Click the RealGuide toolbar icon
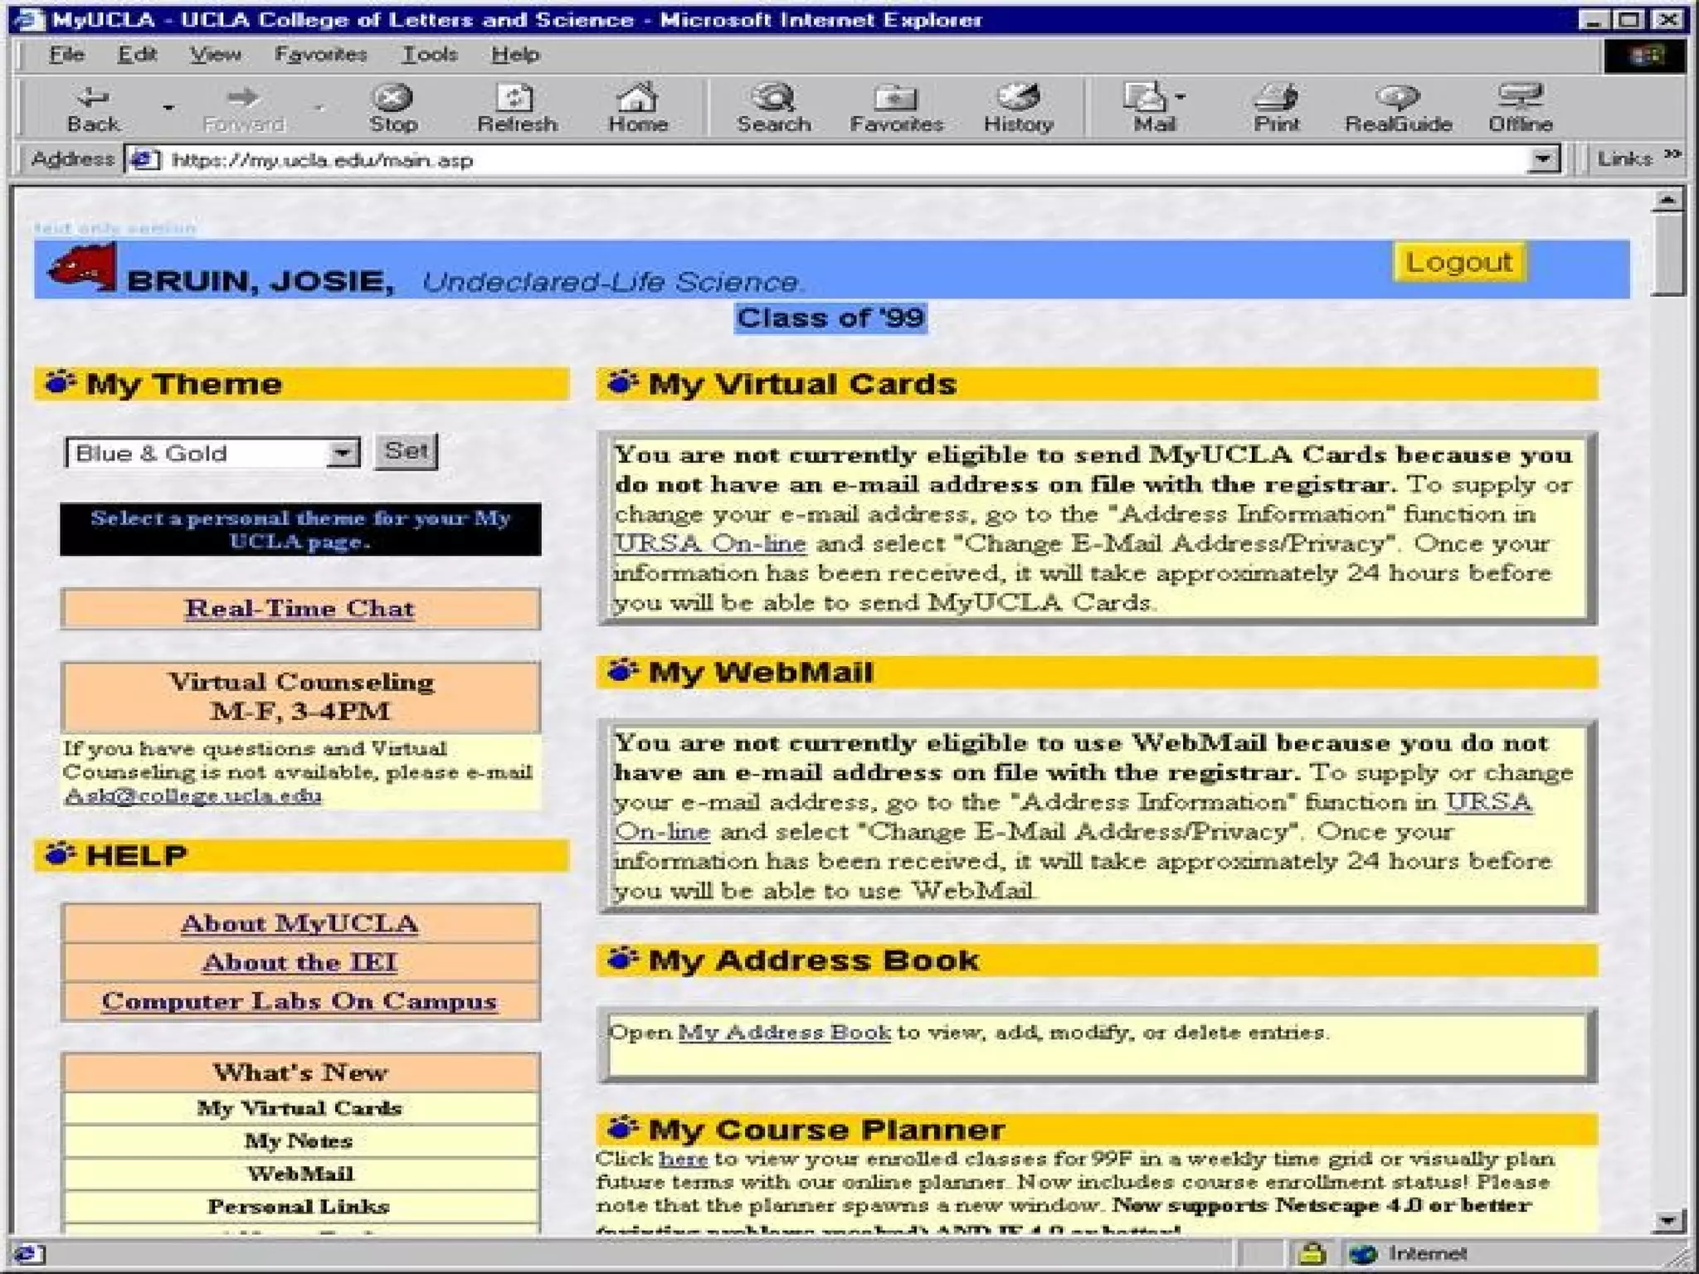The image size is (1699, 1274). (x=1398, y=108)
